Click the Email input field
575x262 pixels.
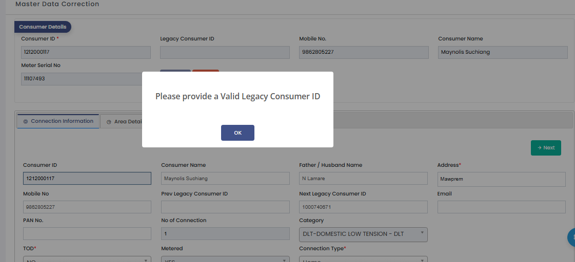[x=501, y=207]
